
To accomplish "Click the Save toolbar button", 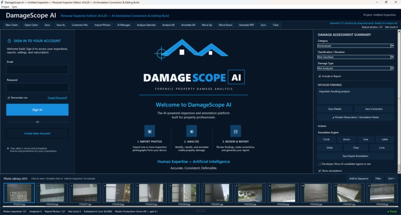I will (47, 25).
